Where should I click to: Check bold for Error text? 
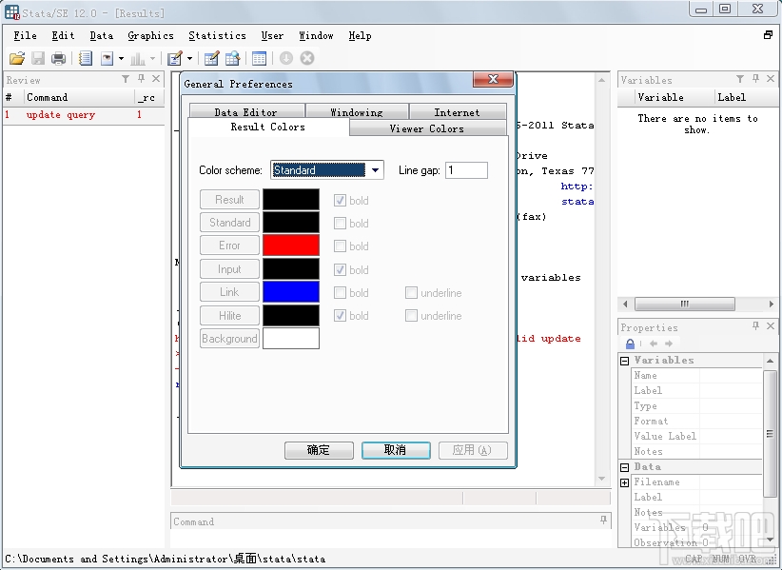click(340, 246)
